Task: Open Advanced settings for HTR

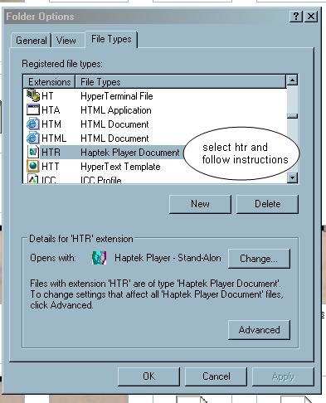Action: tap(259, 330)
